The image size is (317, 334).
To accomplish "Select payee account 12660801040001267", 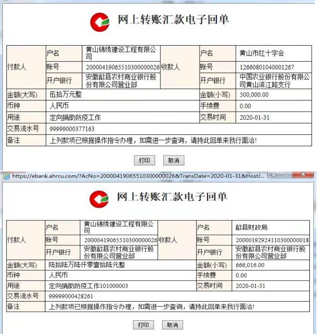I will click(267, 67).
